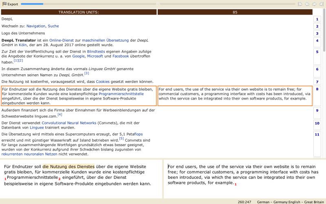Open the Blindtests link
Screen dimensions: 326x204
[96, 52]
